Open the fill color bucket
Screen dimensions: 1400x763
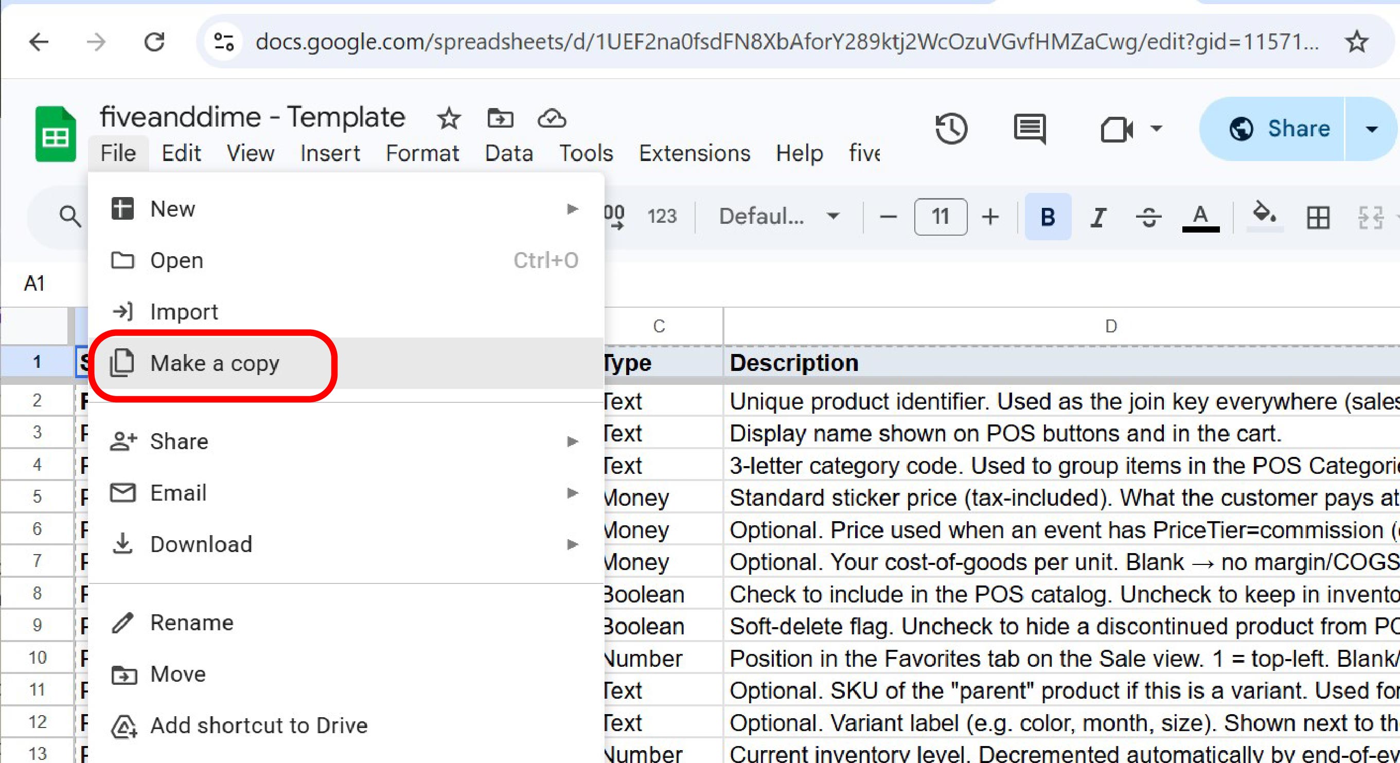point(1264,216)
